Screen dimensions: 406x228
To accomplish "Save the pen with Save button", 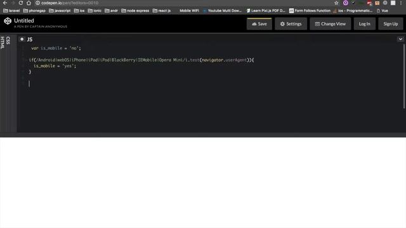I will (x=259, y=24).
